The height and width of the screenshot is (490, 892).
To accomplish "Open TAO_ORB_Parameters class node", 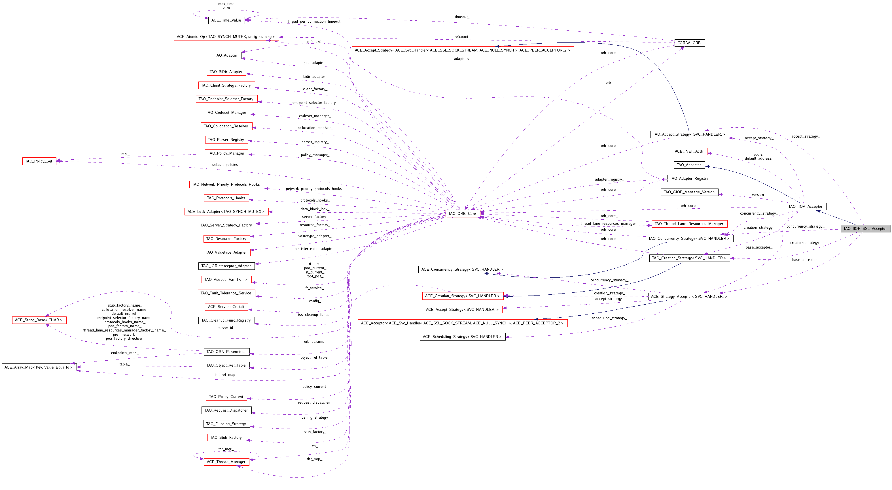I will pos(226,352).
